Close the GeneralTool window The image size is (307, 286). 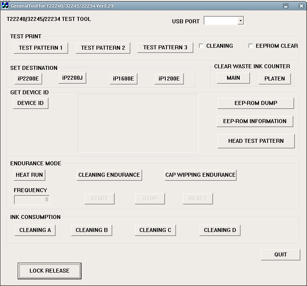coord(301,6)
